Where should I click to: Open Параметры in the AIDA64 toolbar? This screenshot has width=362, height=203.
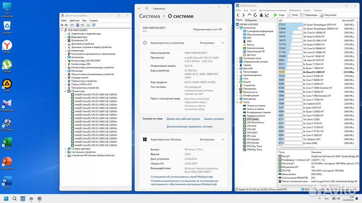[309, 15]
